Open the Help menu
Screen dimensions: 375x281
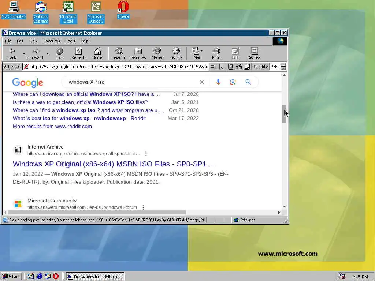[85, 41]
